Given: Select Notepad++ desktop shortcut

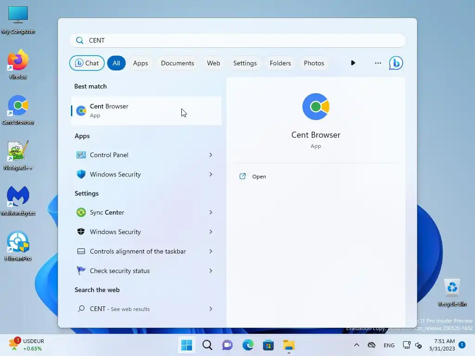Looking at the screenshot, I should pos(18,155).
